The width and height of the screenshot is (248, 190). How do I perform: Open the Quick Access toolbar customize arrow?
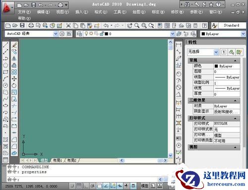pos(66,5)
